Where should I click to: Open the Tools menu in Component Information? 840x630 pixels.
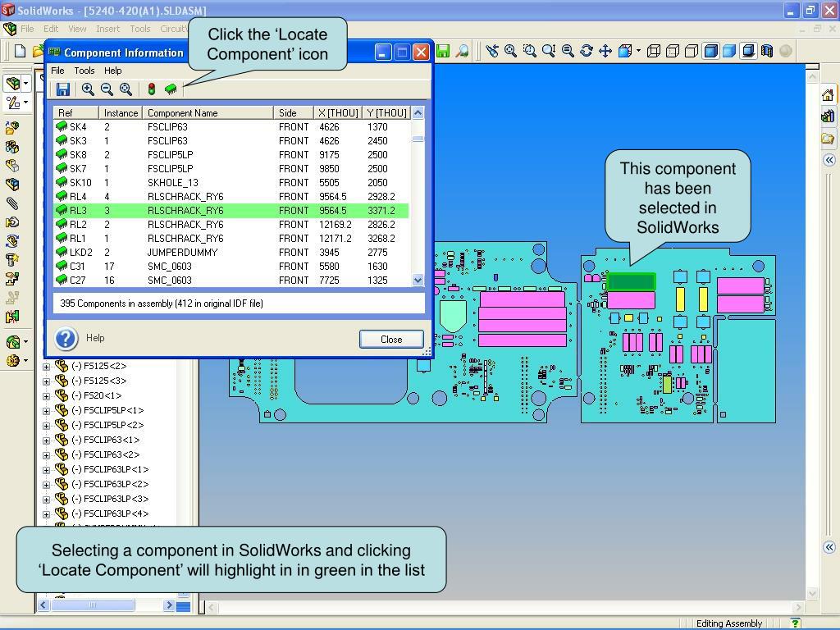tap(84, 71)
